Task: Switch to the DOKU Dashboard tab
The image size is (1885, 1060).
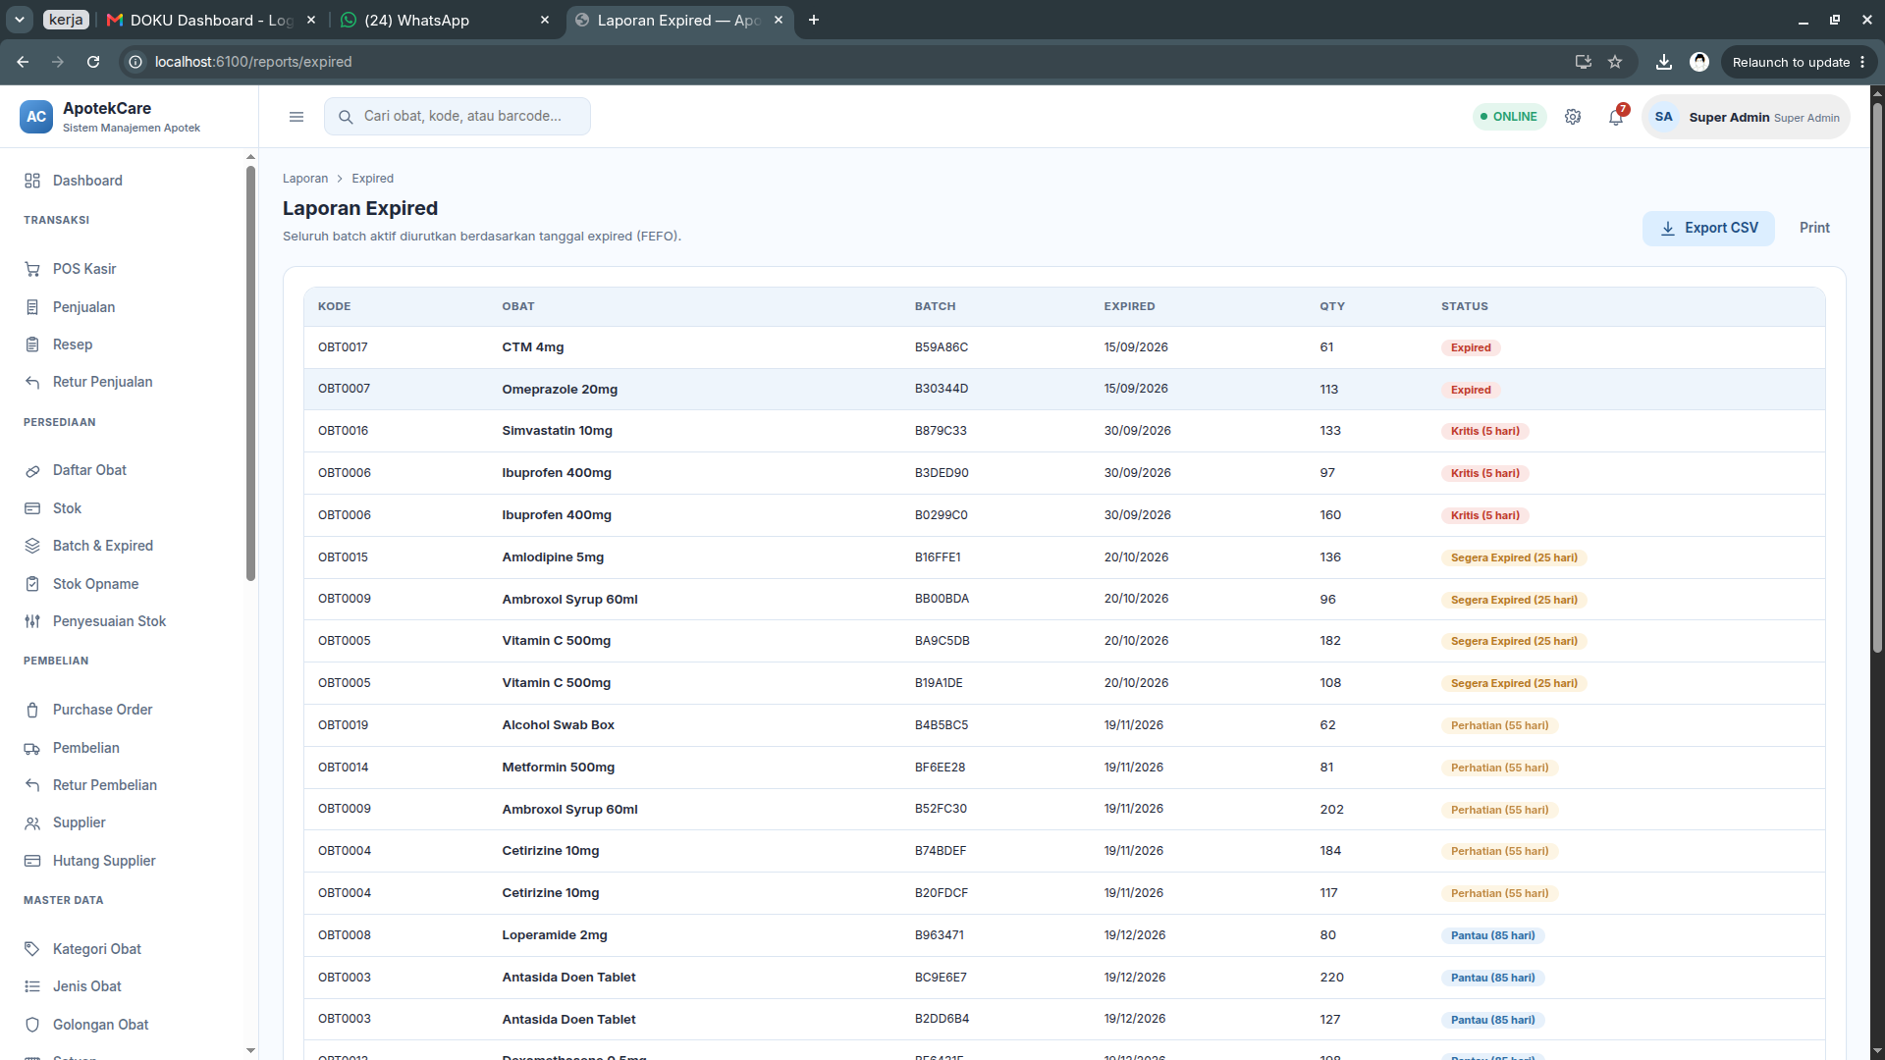Action: [211, 20]
